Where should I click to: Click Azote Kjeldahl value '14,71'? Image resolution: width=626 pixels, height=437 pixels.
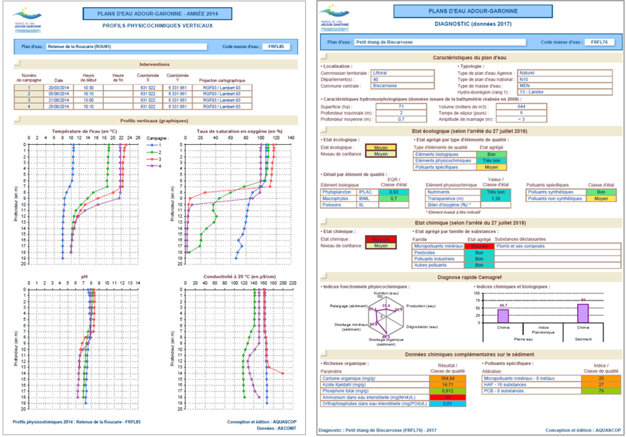[x=447, y=385]
